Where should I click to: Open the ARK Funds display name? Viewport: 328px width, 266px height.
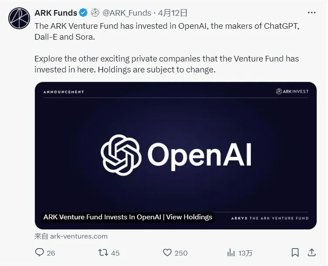56,13
